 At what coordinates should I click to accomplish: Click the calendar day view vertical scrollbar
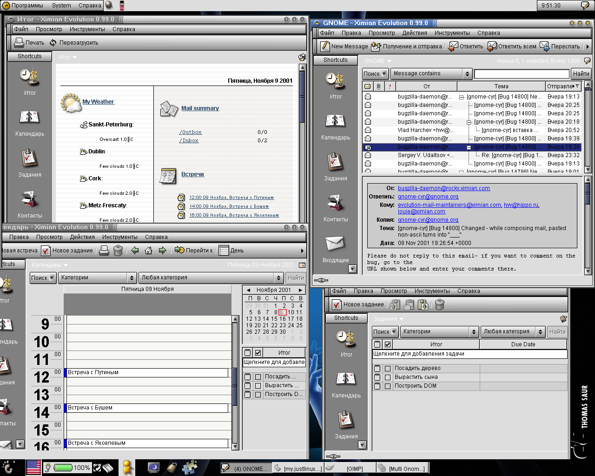(235, 383)
